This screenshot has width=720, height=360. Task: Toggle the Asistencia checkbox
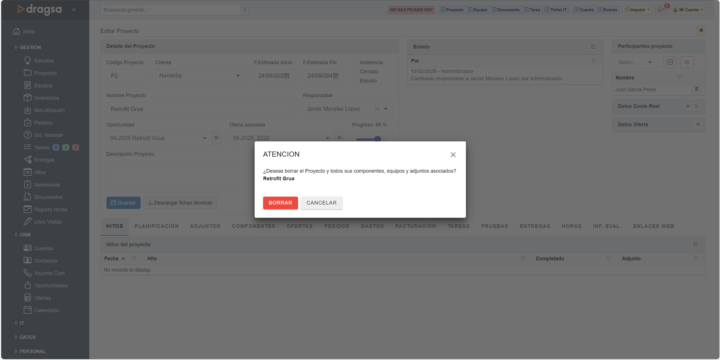pos(354,63)
